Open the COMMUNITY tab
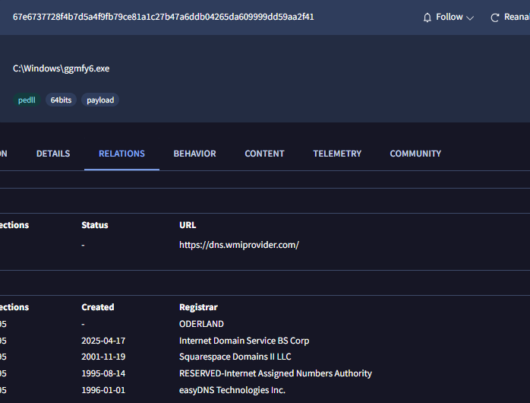 pos(415,154)
